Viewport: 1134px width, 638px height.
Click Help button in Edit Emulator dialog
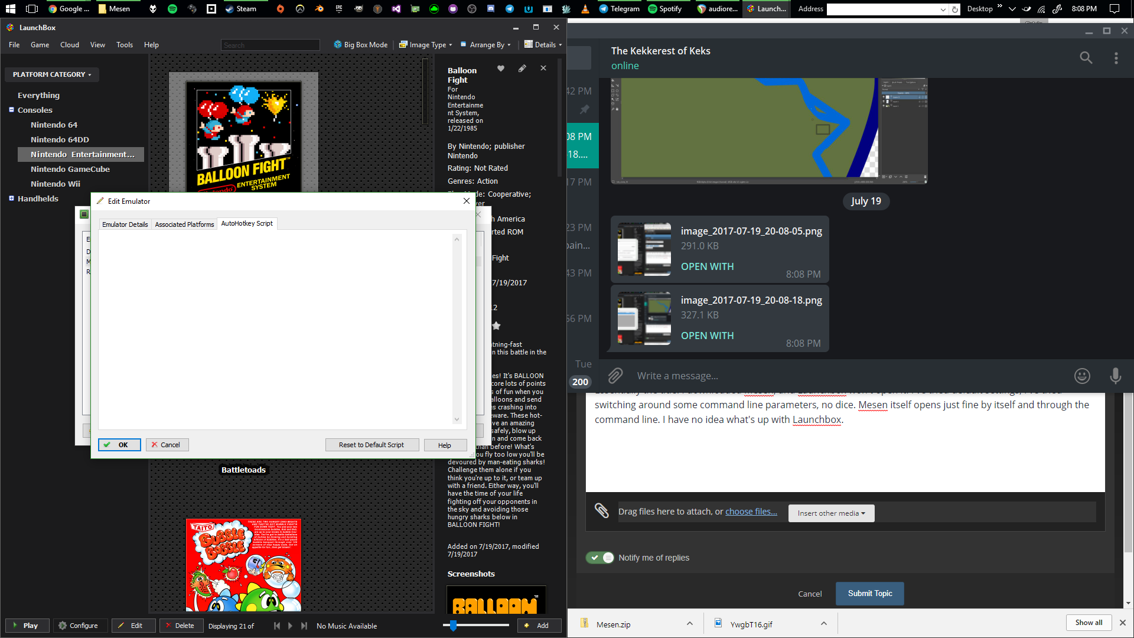(445, 445)
